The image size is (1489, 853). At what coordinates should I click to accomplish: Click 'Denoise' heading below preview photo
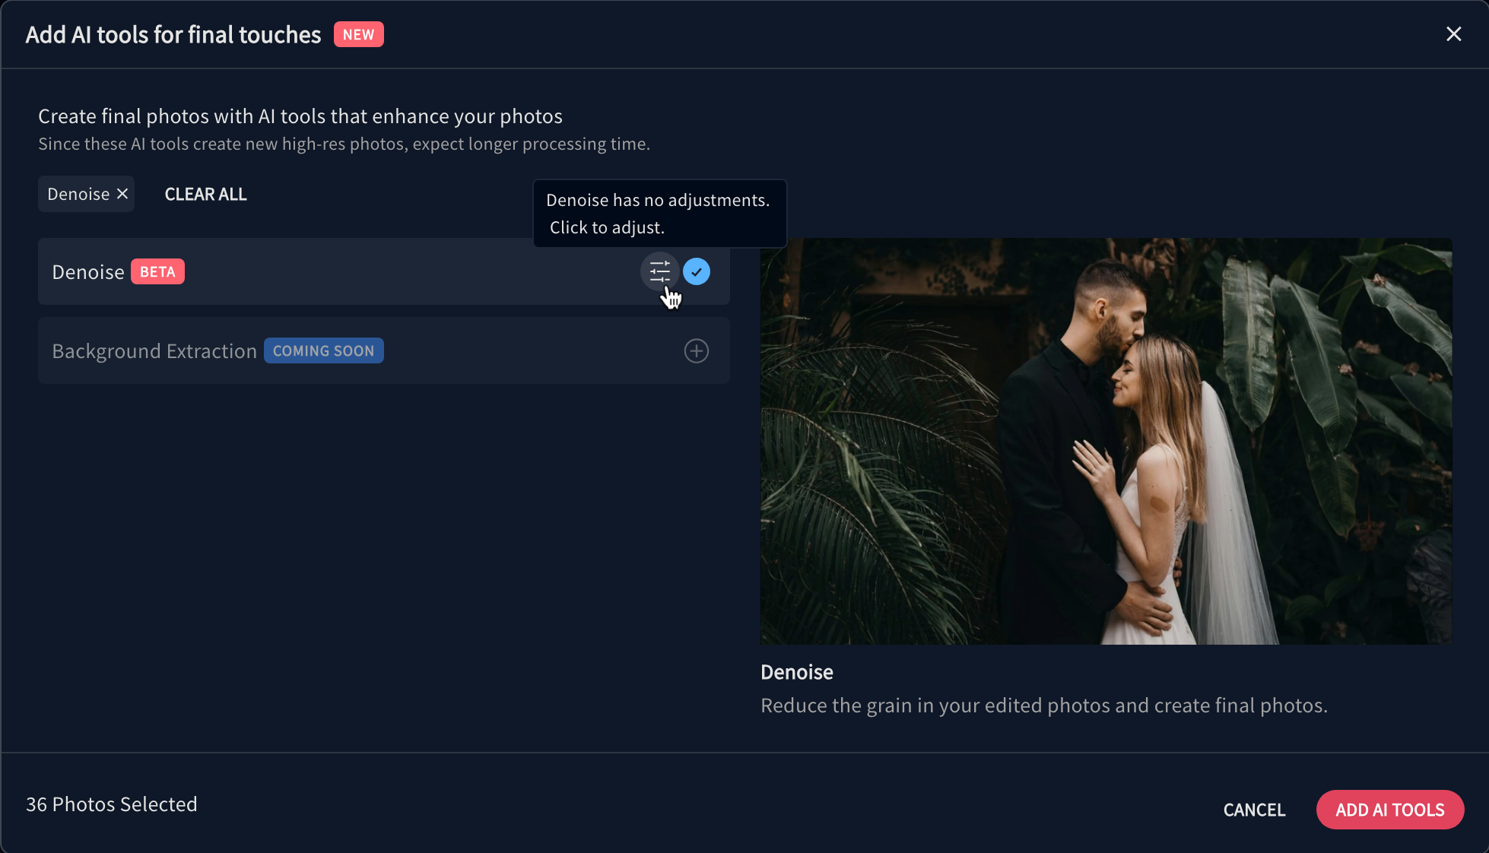(797, 672)
